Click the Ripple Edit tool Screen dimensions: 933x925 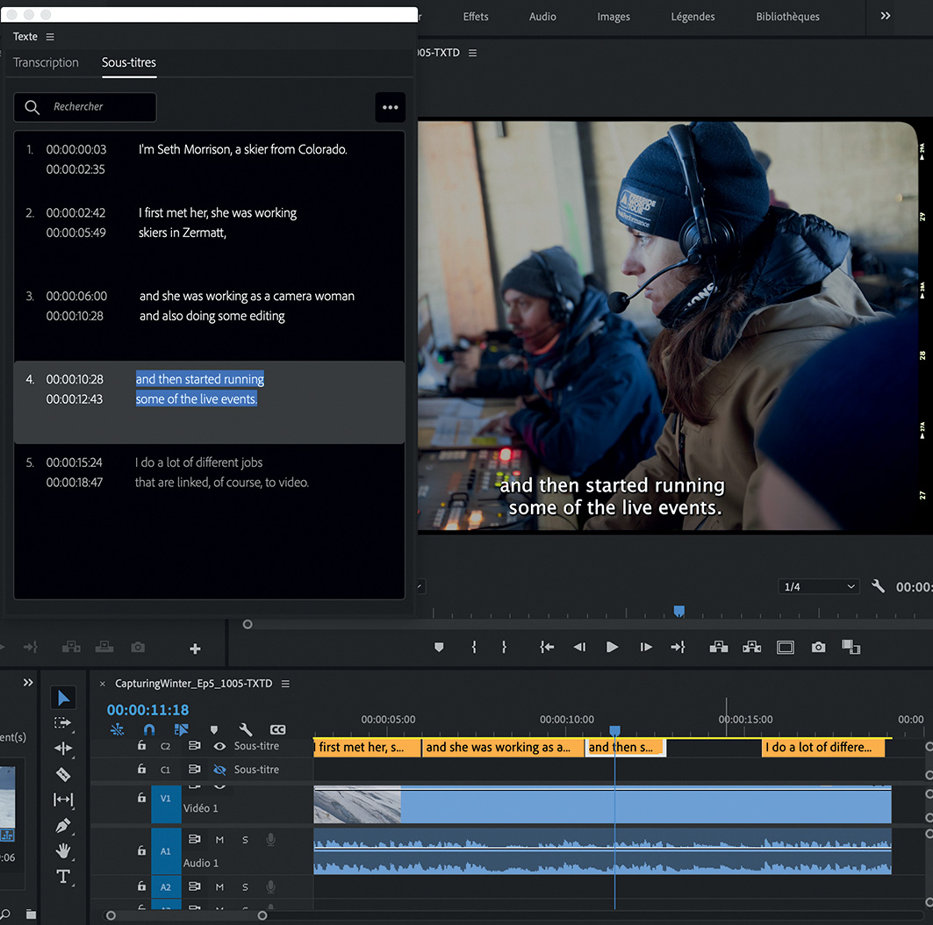pyautogui.click(x=63, y=749)
